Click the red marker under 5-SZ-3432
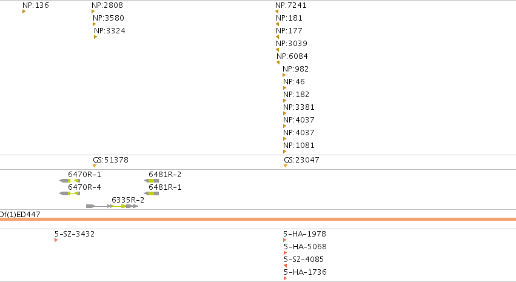The height and width of the screenshot is (282, 516). point(56,240)
